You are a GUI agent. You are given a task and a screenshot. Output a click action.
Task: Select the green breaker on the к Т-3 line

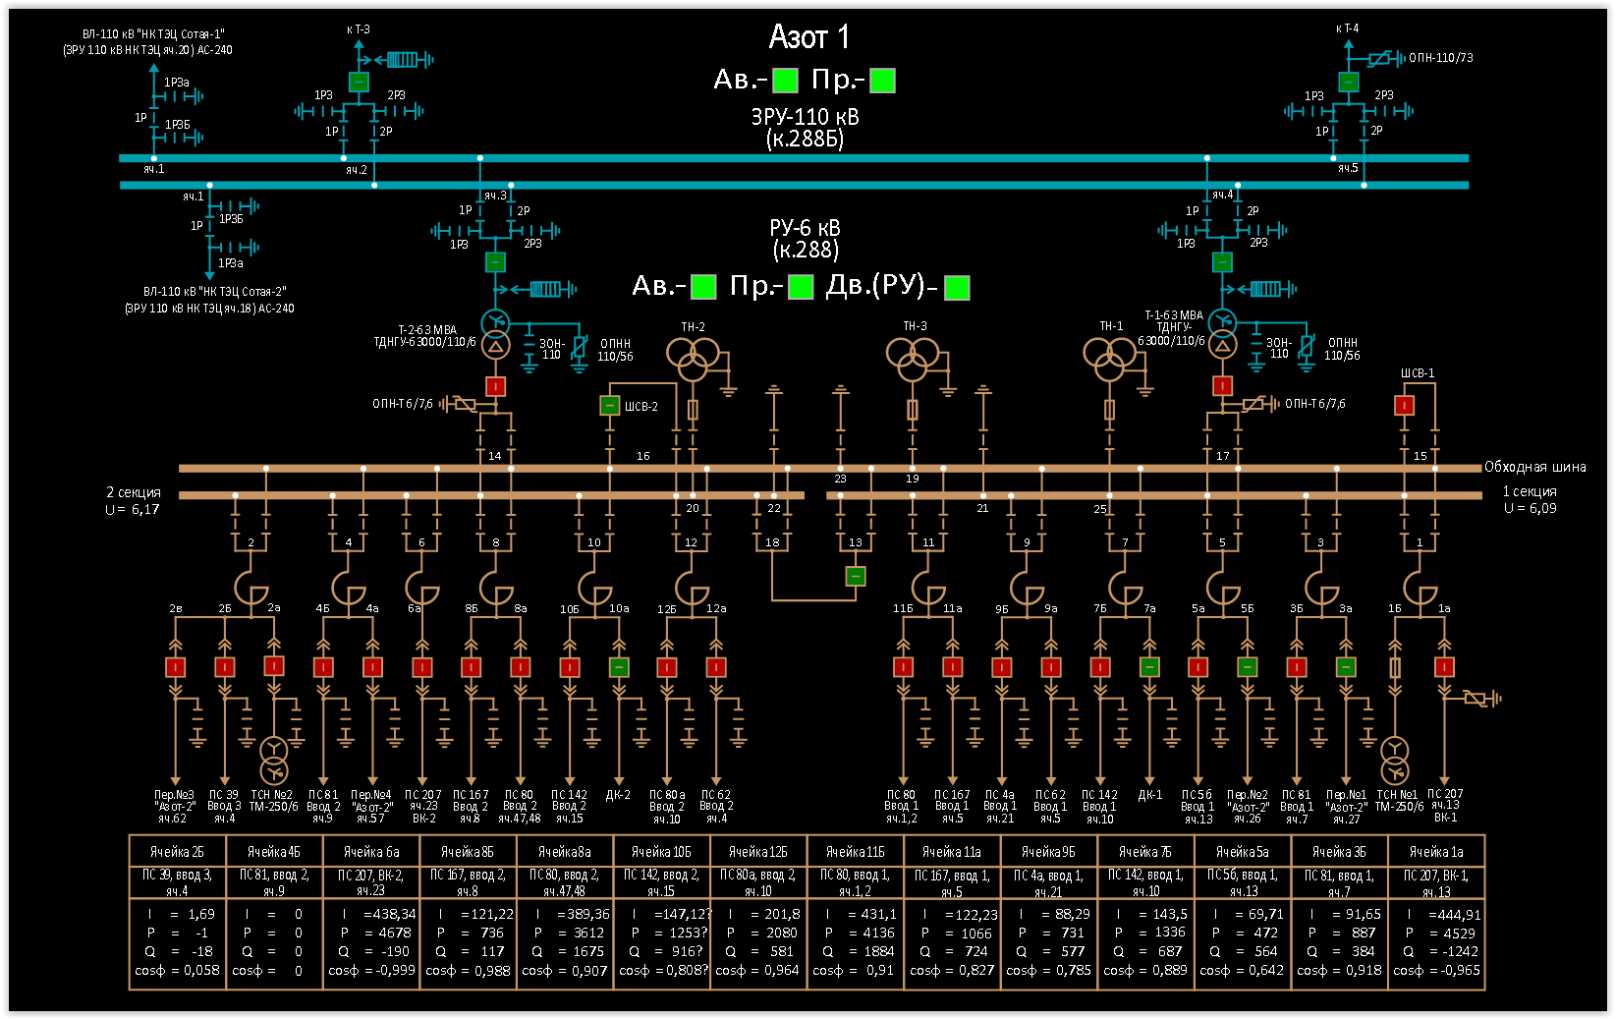pyautogui.click(x=359, y=83)
